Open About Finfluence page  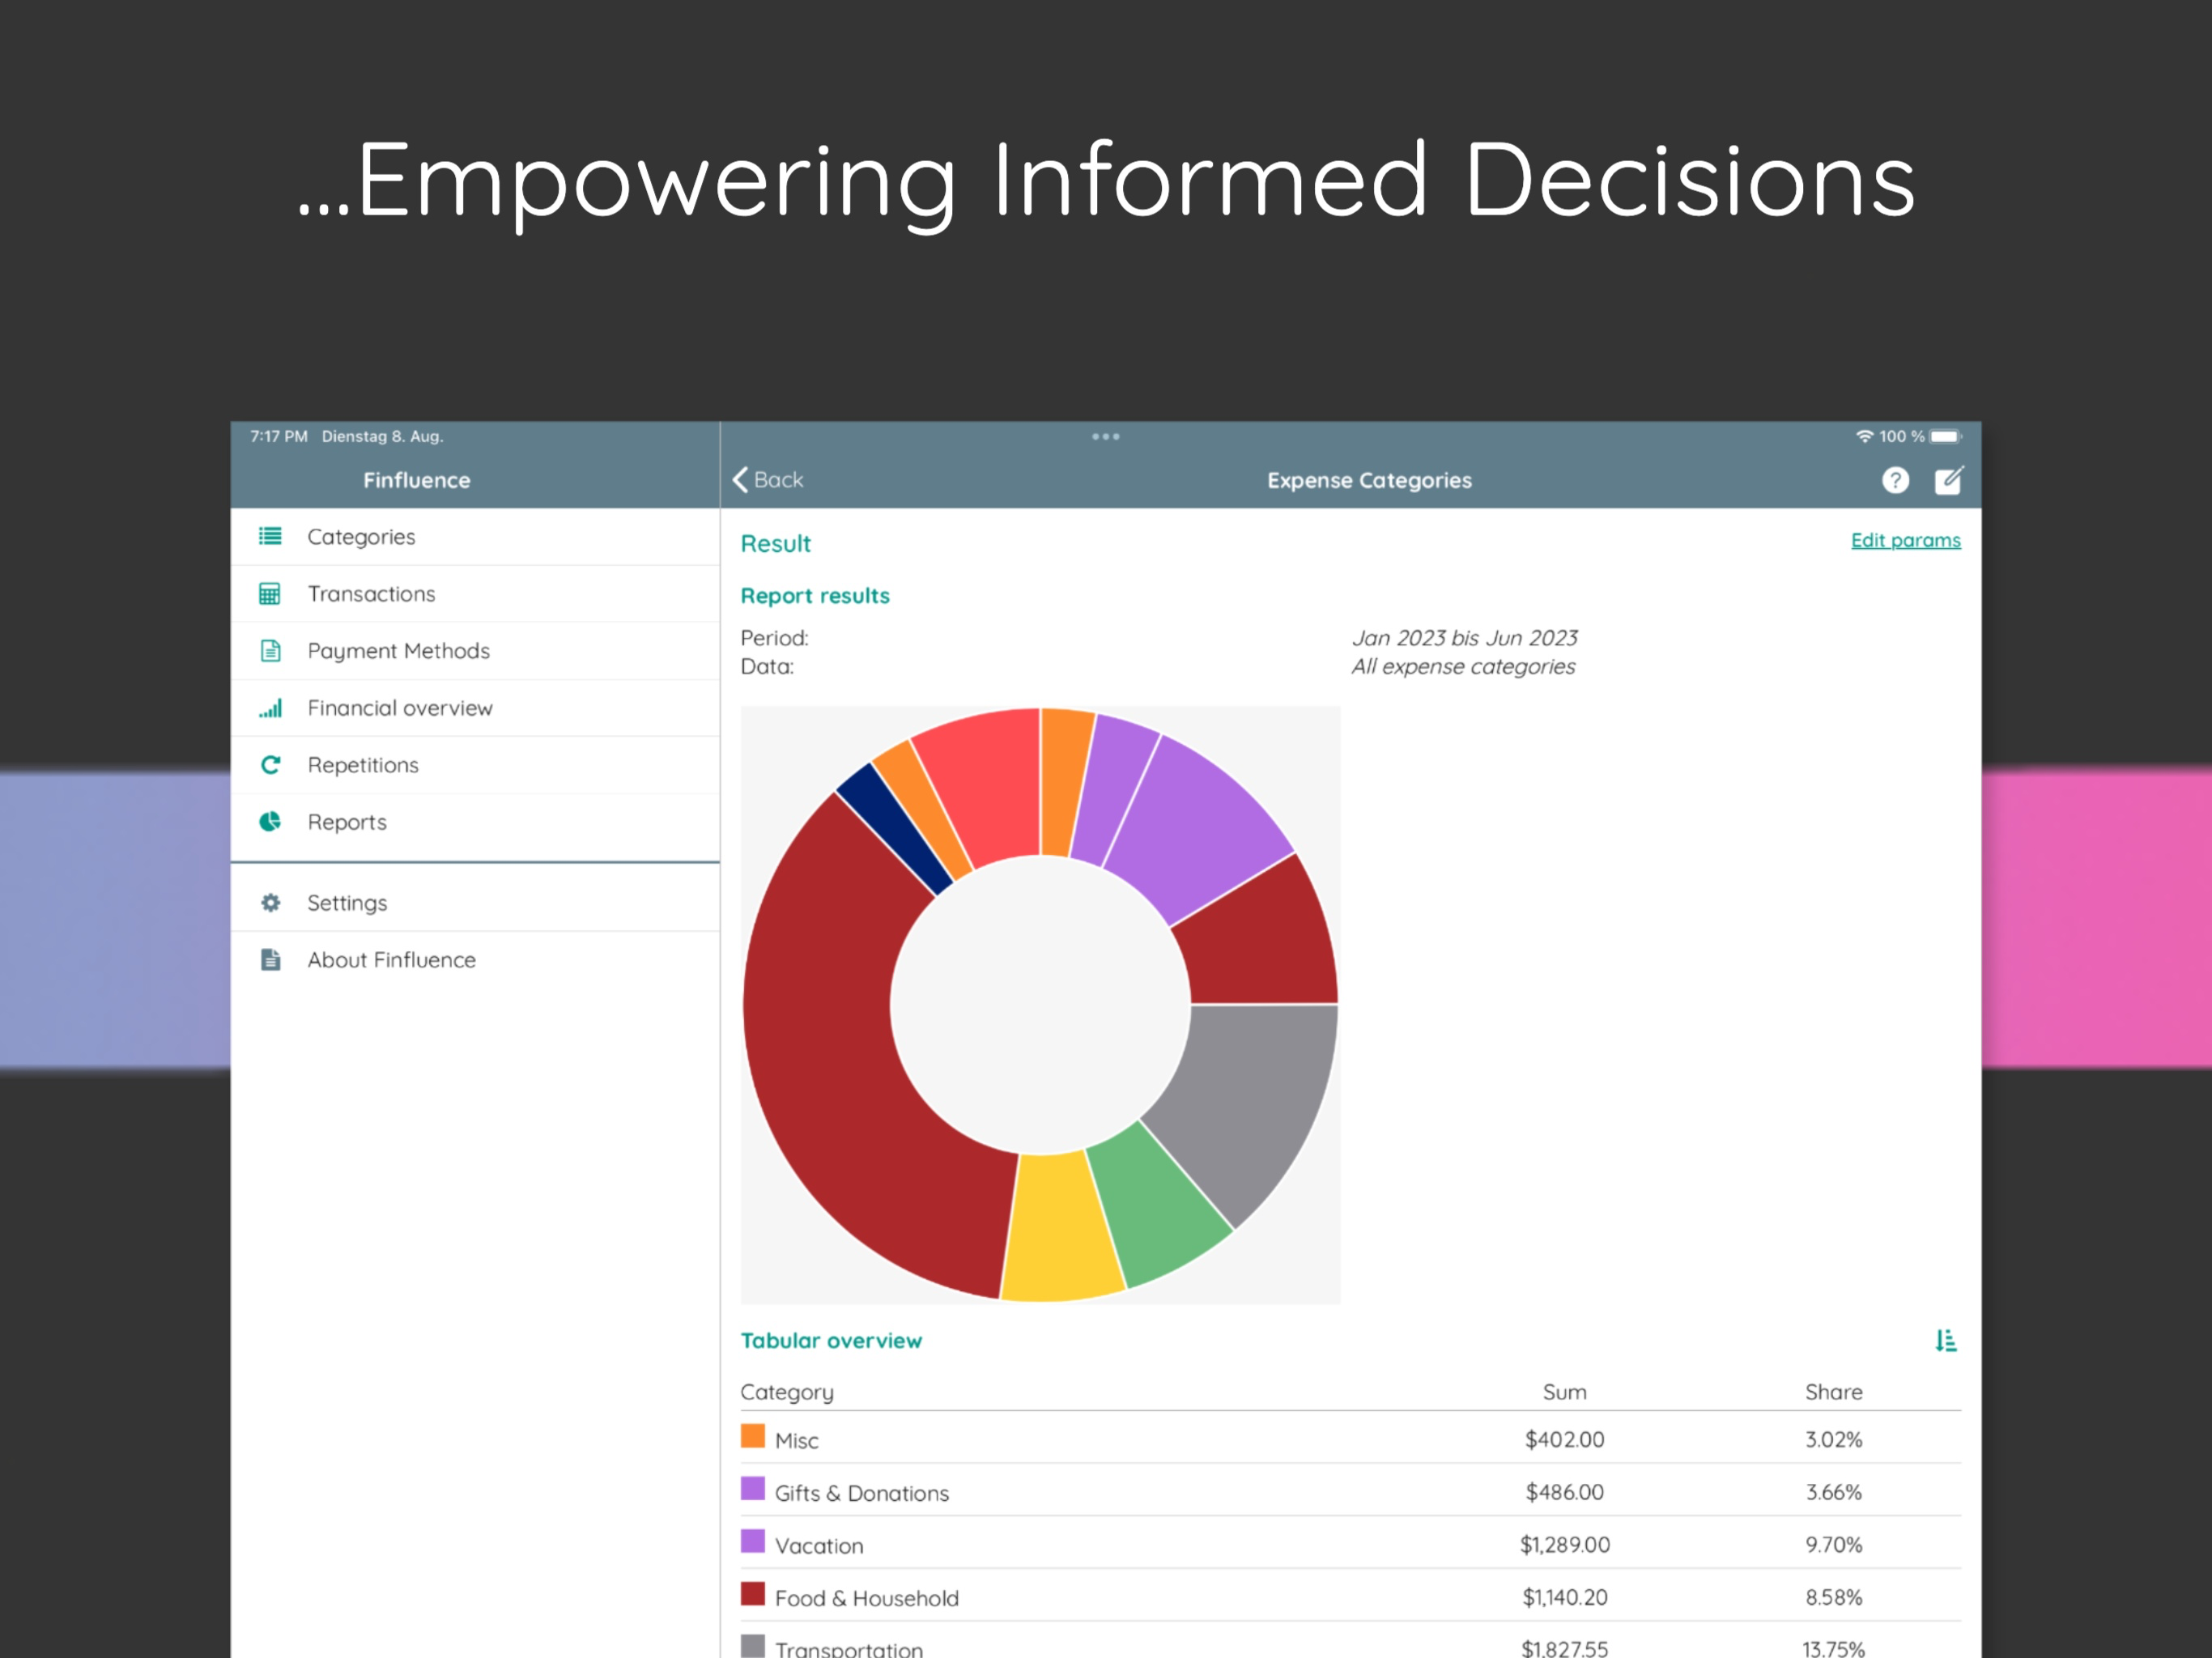click(391, 960)
